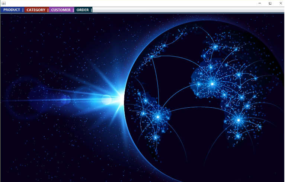Screen dimensions: 285x182
Task: Click the separator bar following ORDER
Action: pos(92,10)
